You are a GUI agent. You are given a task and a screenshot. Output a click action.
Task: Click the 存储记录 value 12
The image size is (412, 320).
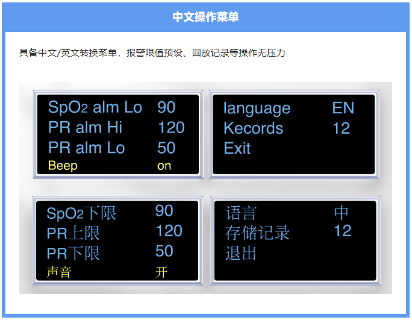(x=343, y=231)
